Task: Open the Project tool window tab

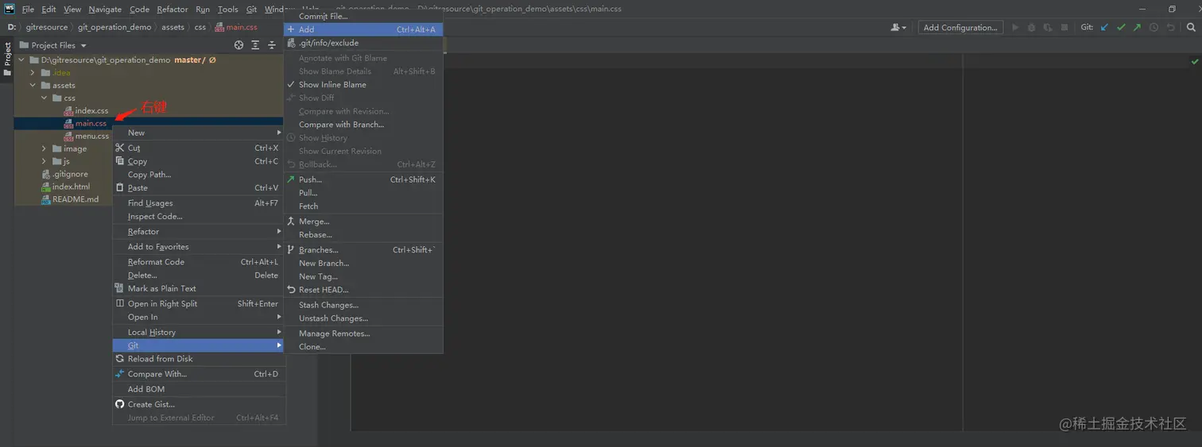Action: pyautogui.click(x=6, y=60)
